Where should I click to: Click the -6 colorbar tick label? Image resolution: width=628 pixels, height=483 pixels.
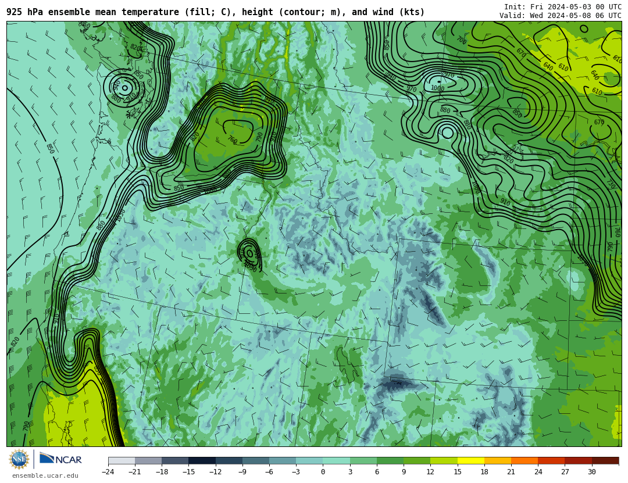coord(269,472)
